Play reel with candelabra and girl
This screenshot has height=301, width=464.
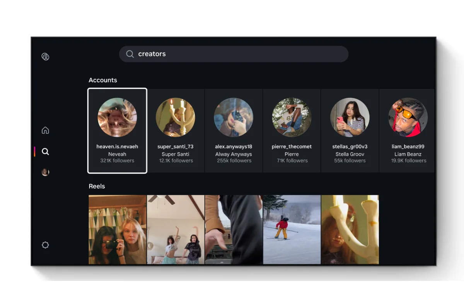point(350,229)
